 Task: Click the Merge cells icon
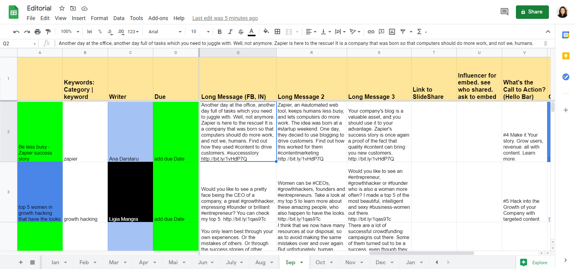click(289, 32)
